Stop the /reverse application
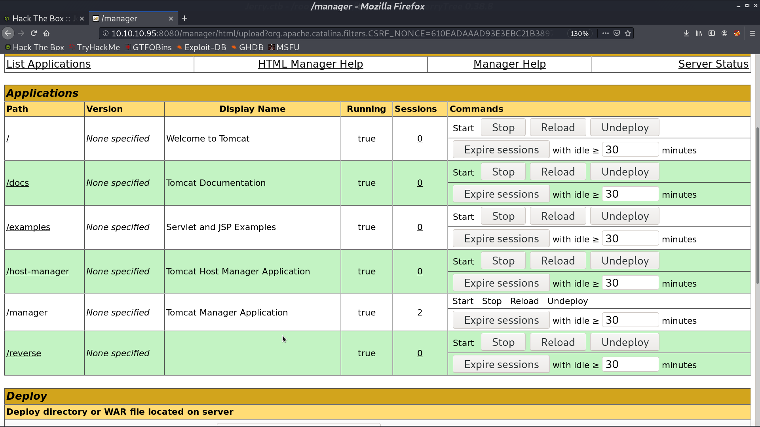 point(503,342)
